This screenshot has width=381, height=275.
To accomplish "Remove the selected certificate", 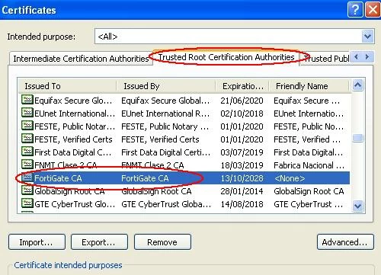I will [162, 242].
